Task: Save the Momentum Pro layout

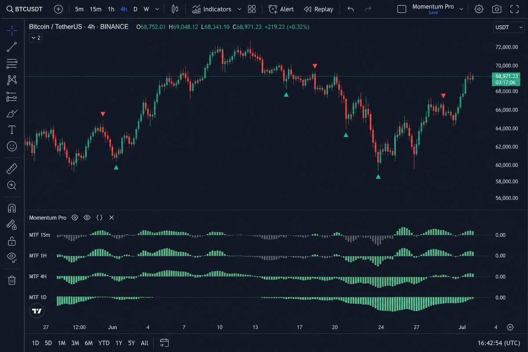Action: coord(433,12)
